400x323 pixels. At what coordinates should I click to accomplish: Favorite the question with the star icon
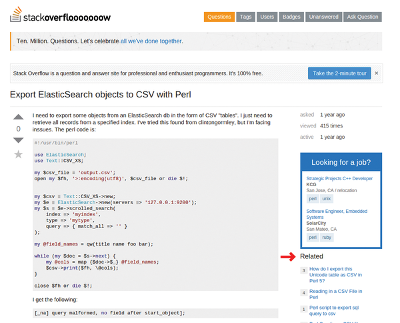[19, 154]
